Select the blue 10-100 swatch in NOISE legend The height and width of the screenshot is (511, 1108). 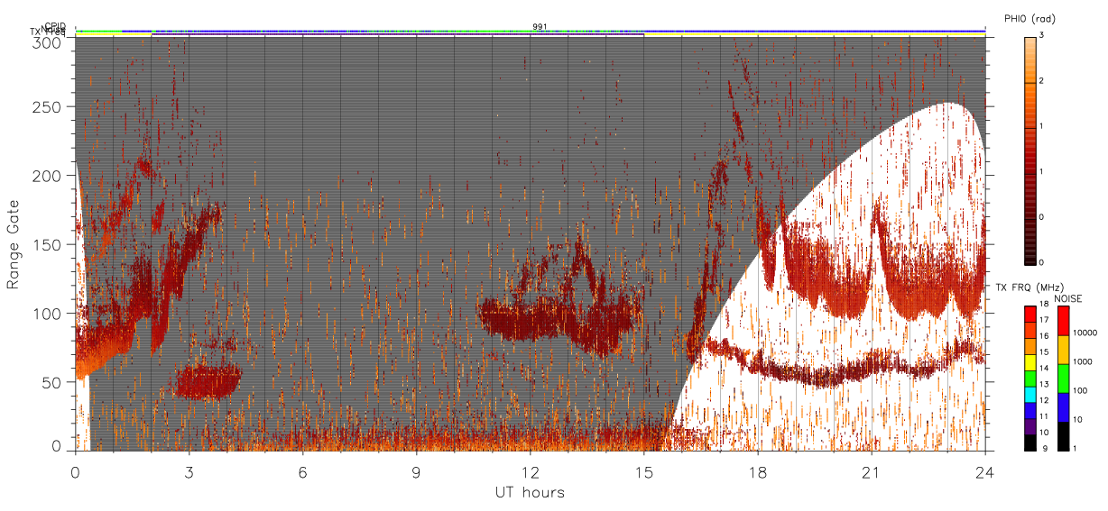pos(1064,407)
